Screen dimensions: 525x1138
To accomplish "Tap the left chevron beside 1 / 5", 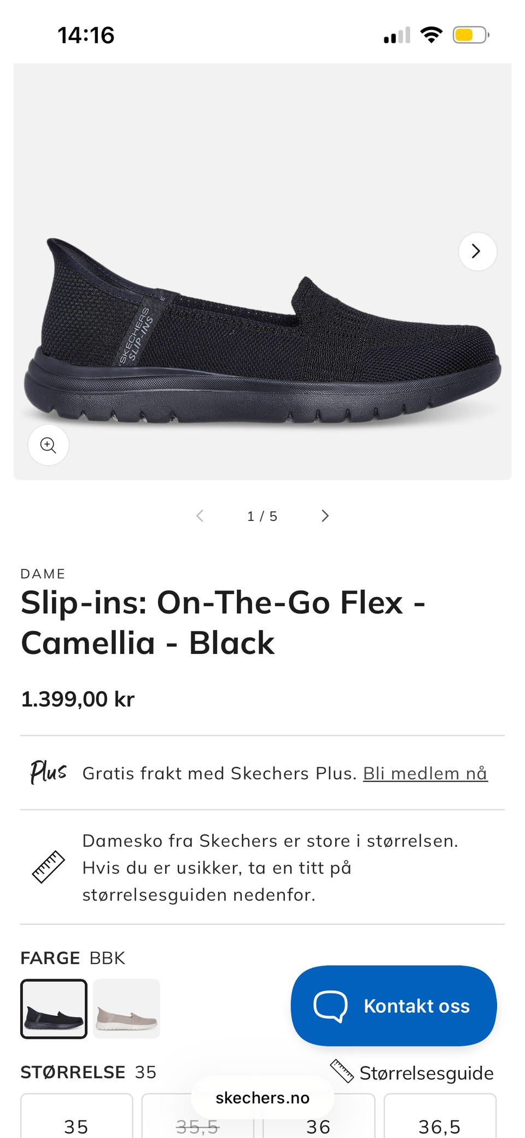I will (x=200, y=516).
